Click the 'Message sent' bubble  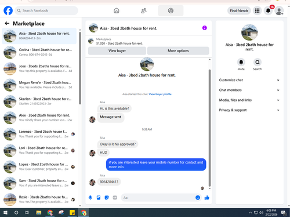110,117
